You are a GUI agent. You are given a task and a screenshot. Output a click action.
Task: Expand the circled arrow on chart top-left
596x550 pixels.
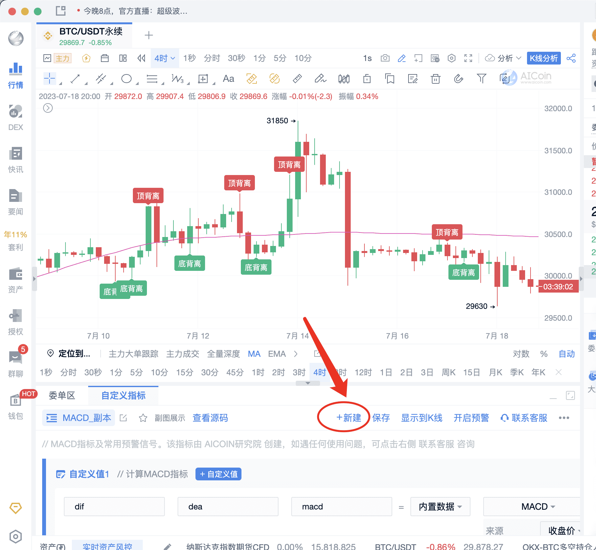tap(48, 108)
